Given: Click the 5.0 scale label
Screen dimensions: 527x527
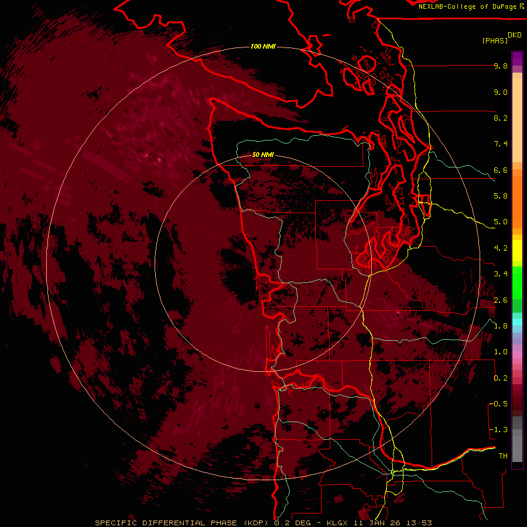Looking at the screenshot, I should tap(501, 222).
